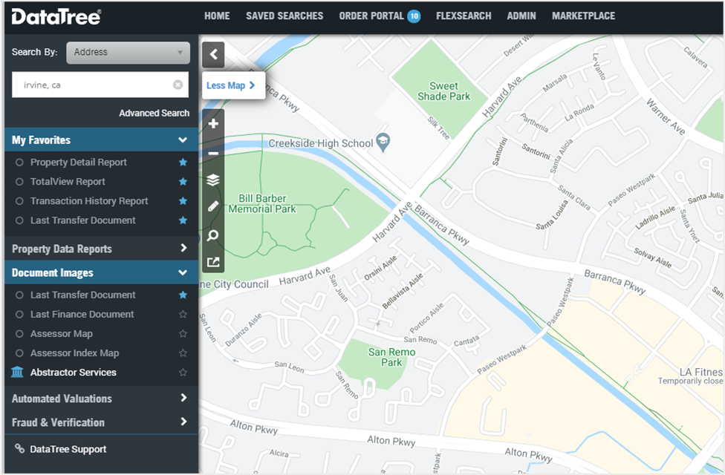The width and height of the screenshot is (725, 475).
Task: Zoom in using the map plus icon
Action: pyautogui.click(x=213, y=124)
